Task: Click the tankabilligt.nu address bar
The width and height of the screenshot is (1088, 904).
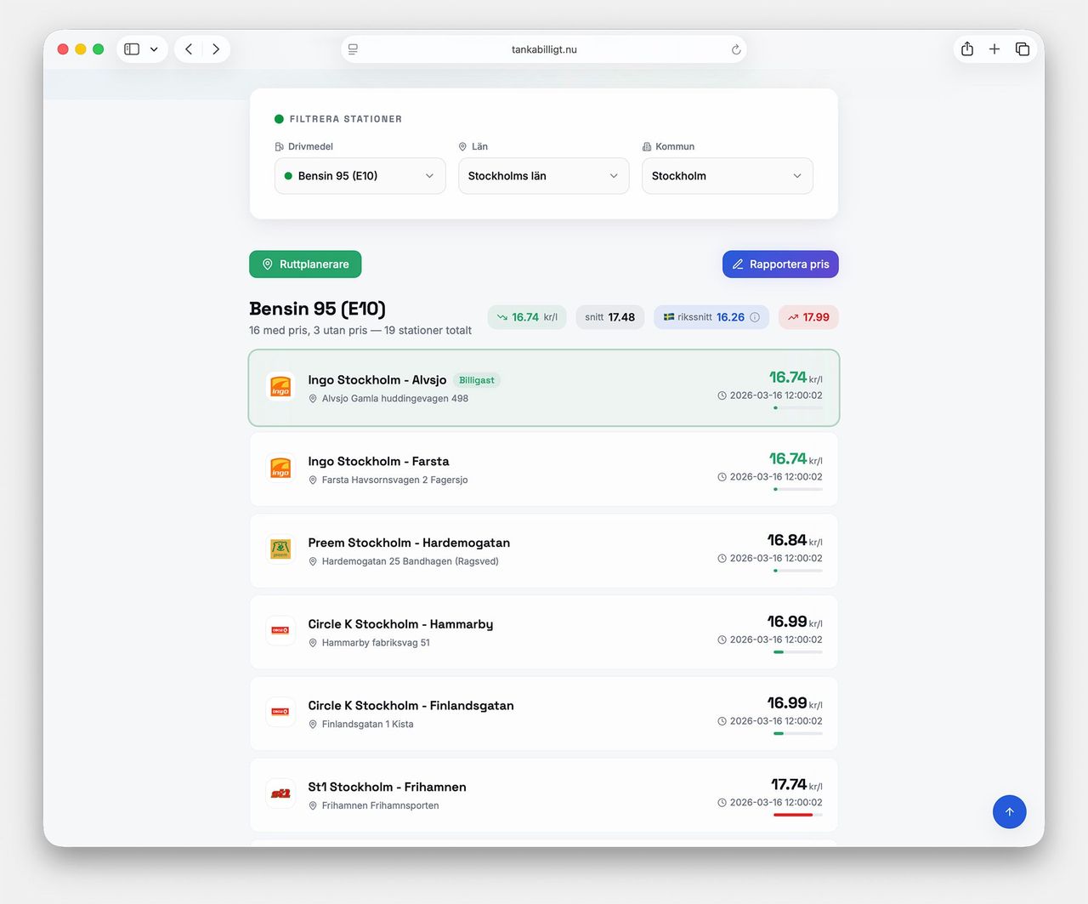Action: pyautogui.click(x=544, y=49)
